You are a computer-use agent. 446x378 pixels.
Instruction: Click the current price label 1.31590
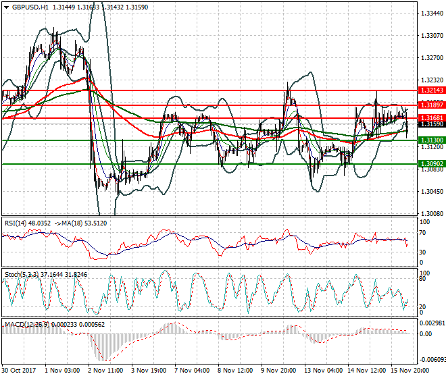click(x=432, y=124)
